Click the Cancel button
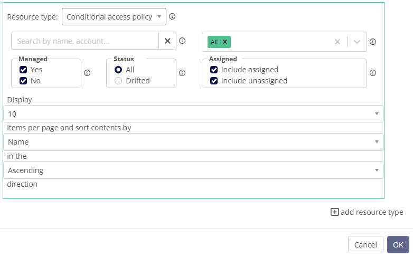Screen dimensions: 413x257 365,245
